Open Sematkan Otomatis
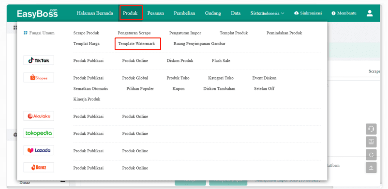Screen dimensions: 388x189 (x=90, y=88)
